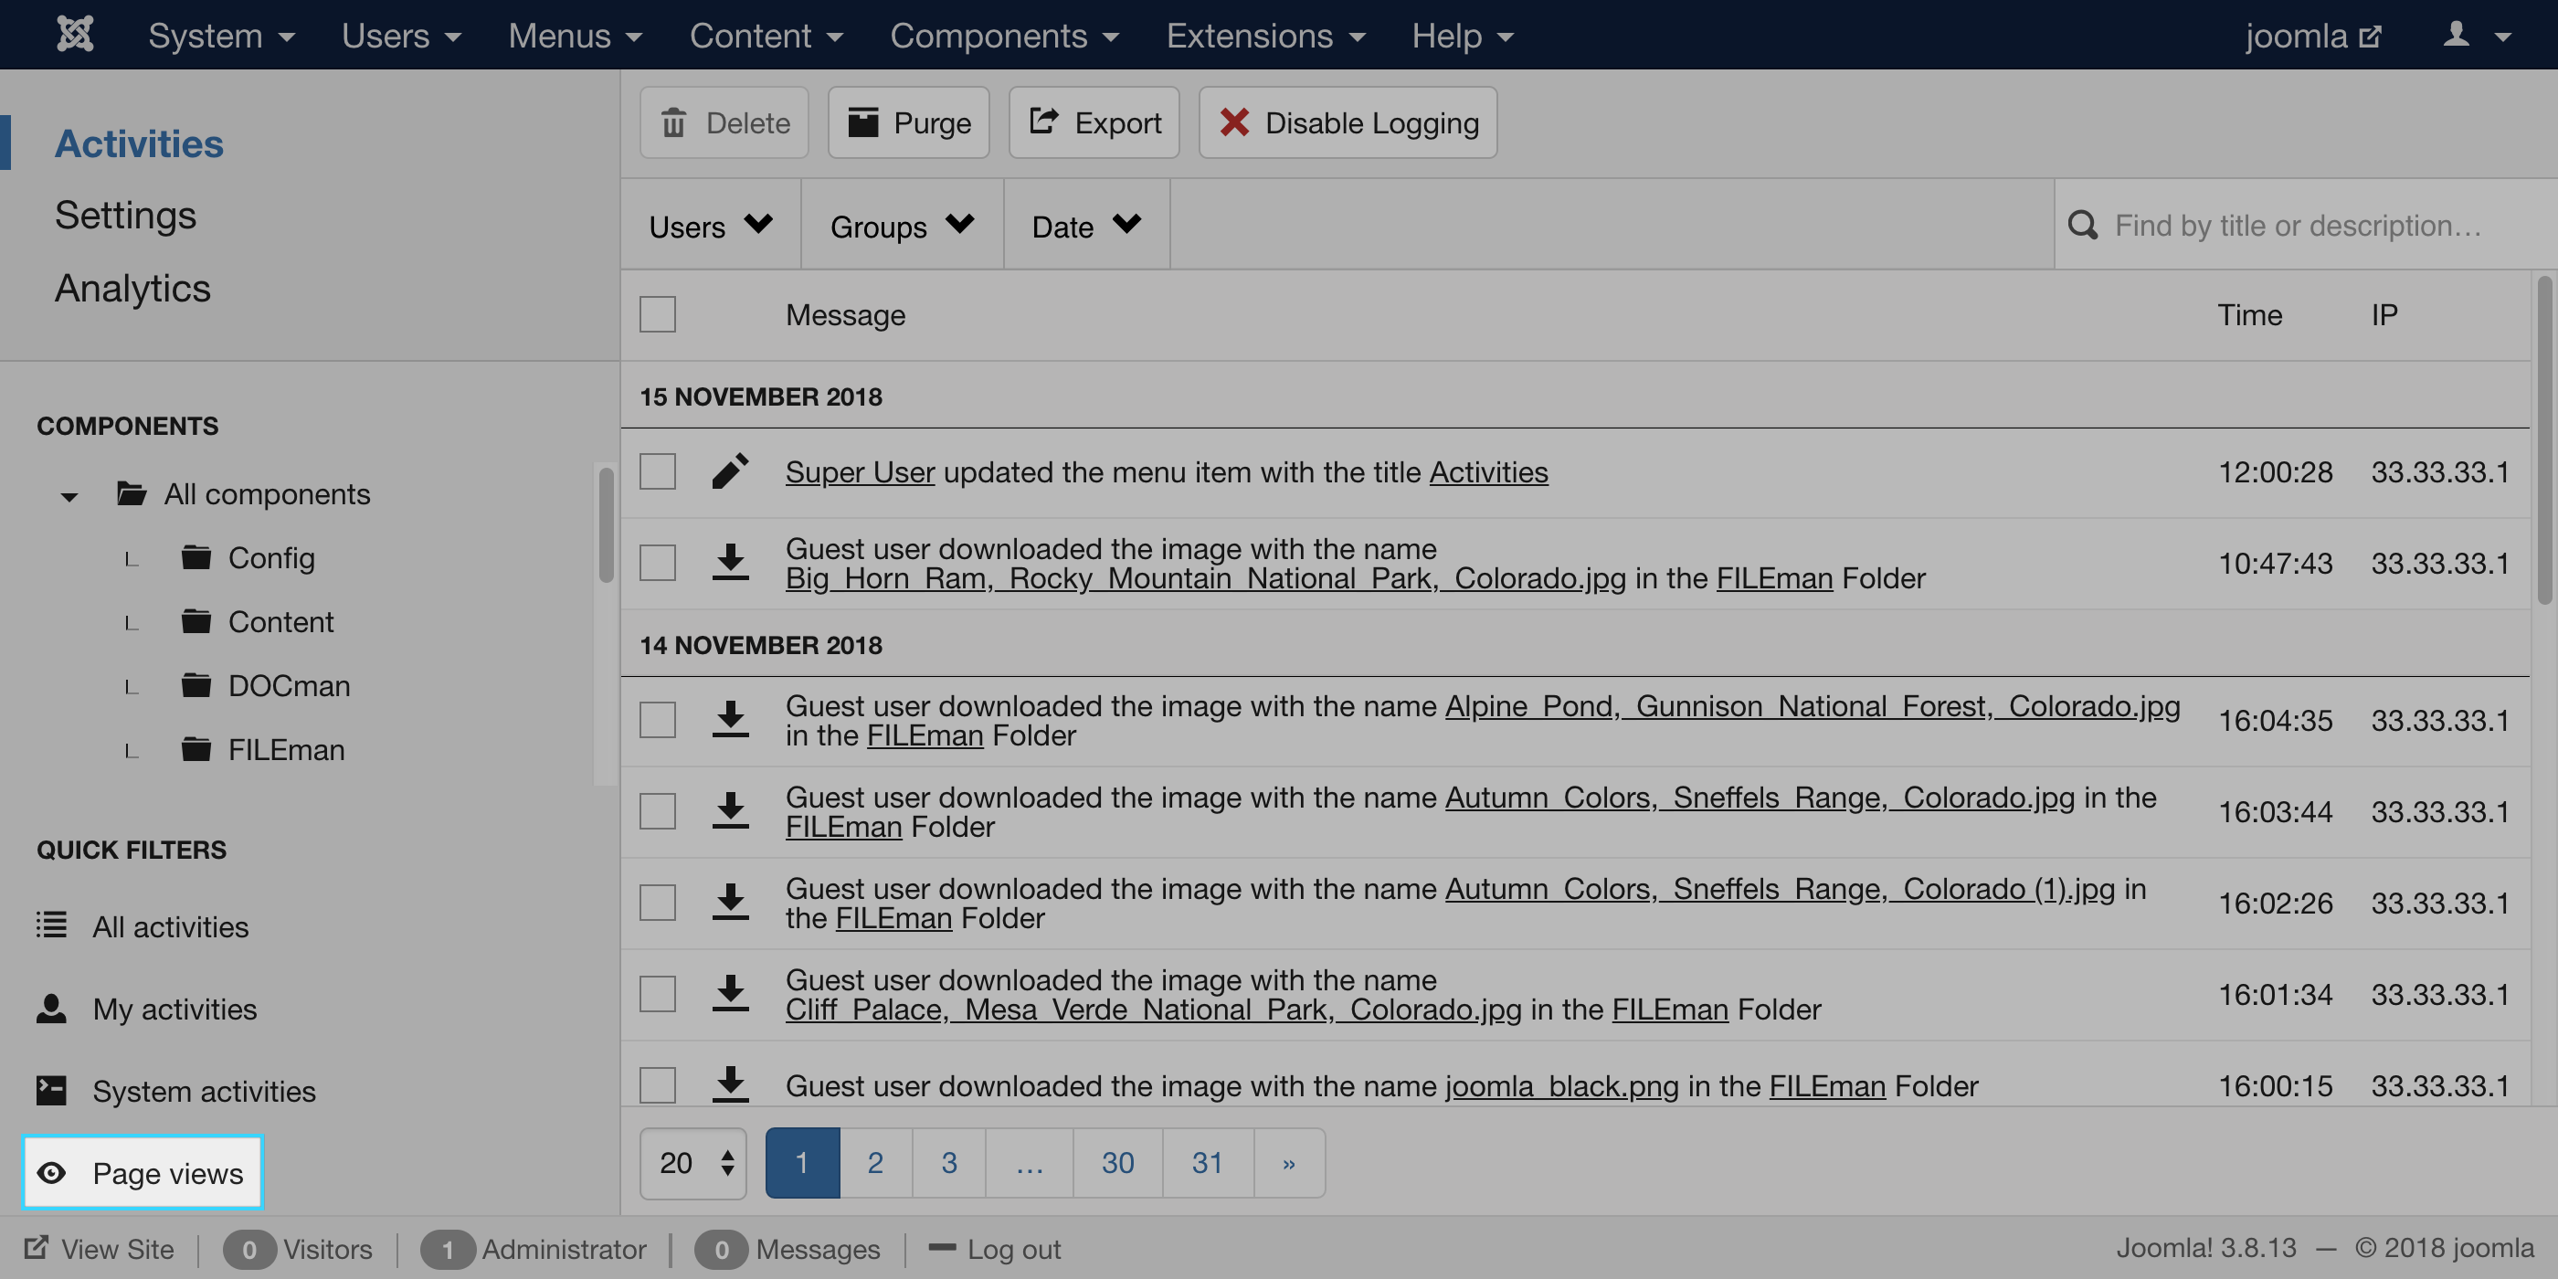The height and width of the screenshot is (1279, 2558).
Task: Click the All components open folder icon
Action: pos(131,492)
